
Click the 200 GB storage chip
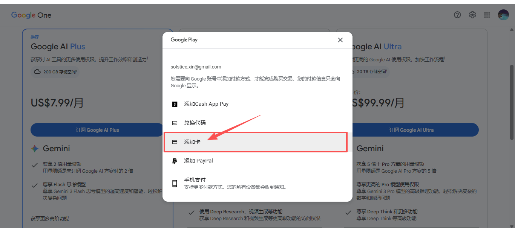click(55, 72)
